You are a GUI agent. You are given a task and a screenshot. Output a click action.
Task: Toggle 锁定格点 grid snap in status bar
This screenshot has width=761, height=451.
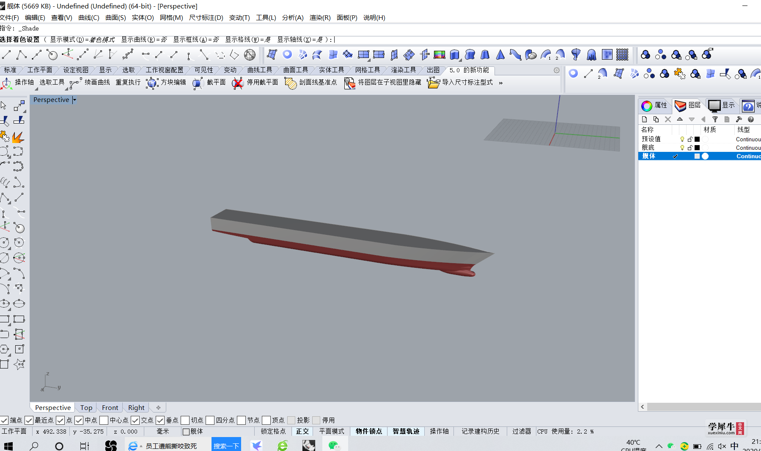(273, 432)
